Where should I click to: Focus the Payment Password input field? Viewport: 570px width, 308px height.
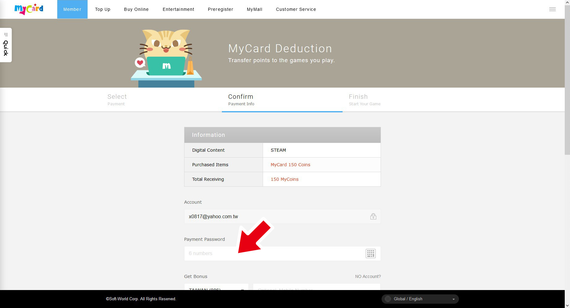282,254
